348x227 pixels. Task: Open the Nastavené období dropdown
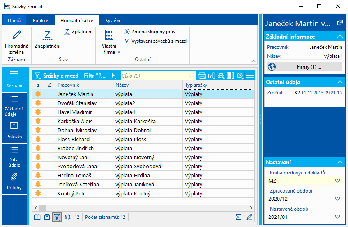(338, 216)
